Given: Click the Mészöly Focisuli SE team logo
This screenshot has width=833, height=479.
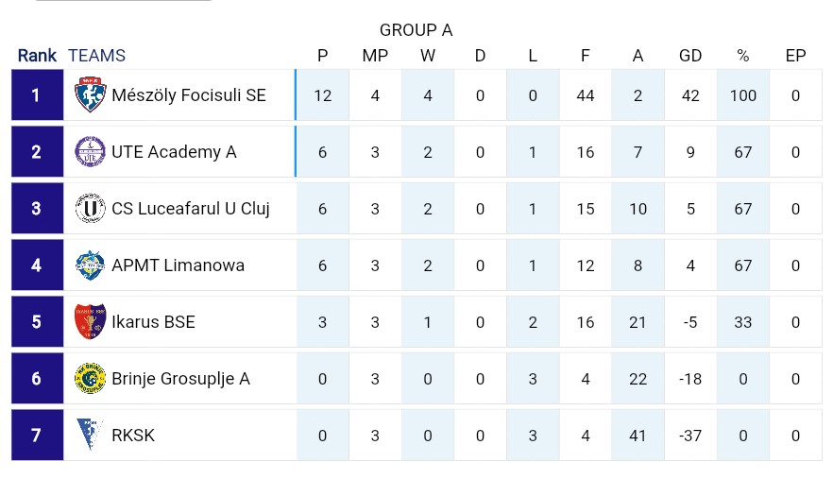Looking at the screenshot, I should click(x=91, y=95).
